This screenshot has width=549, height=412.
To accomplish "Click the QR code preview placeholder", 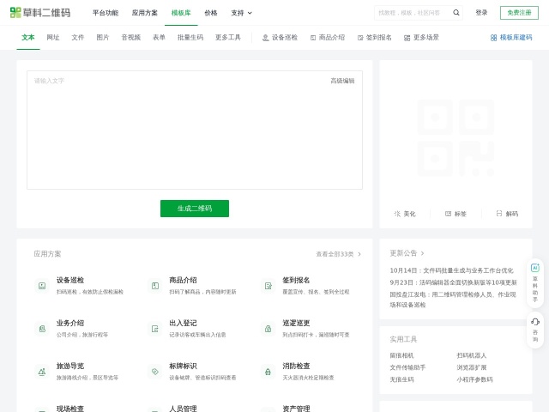I will pos(455,137).
